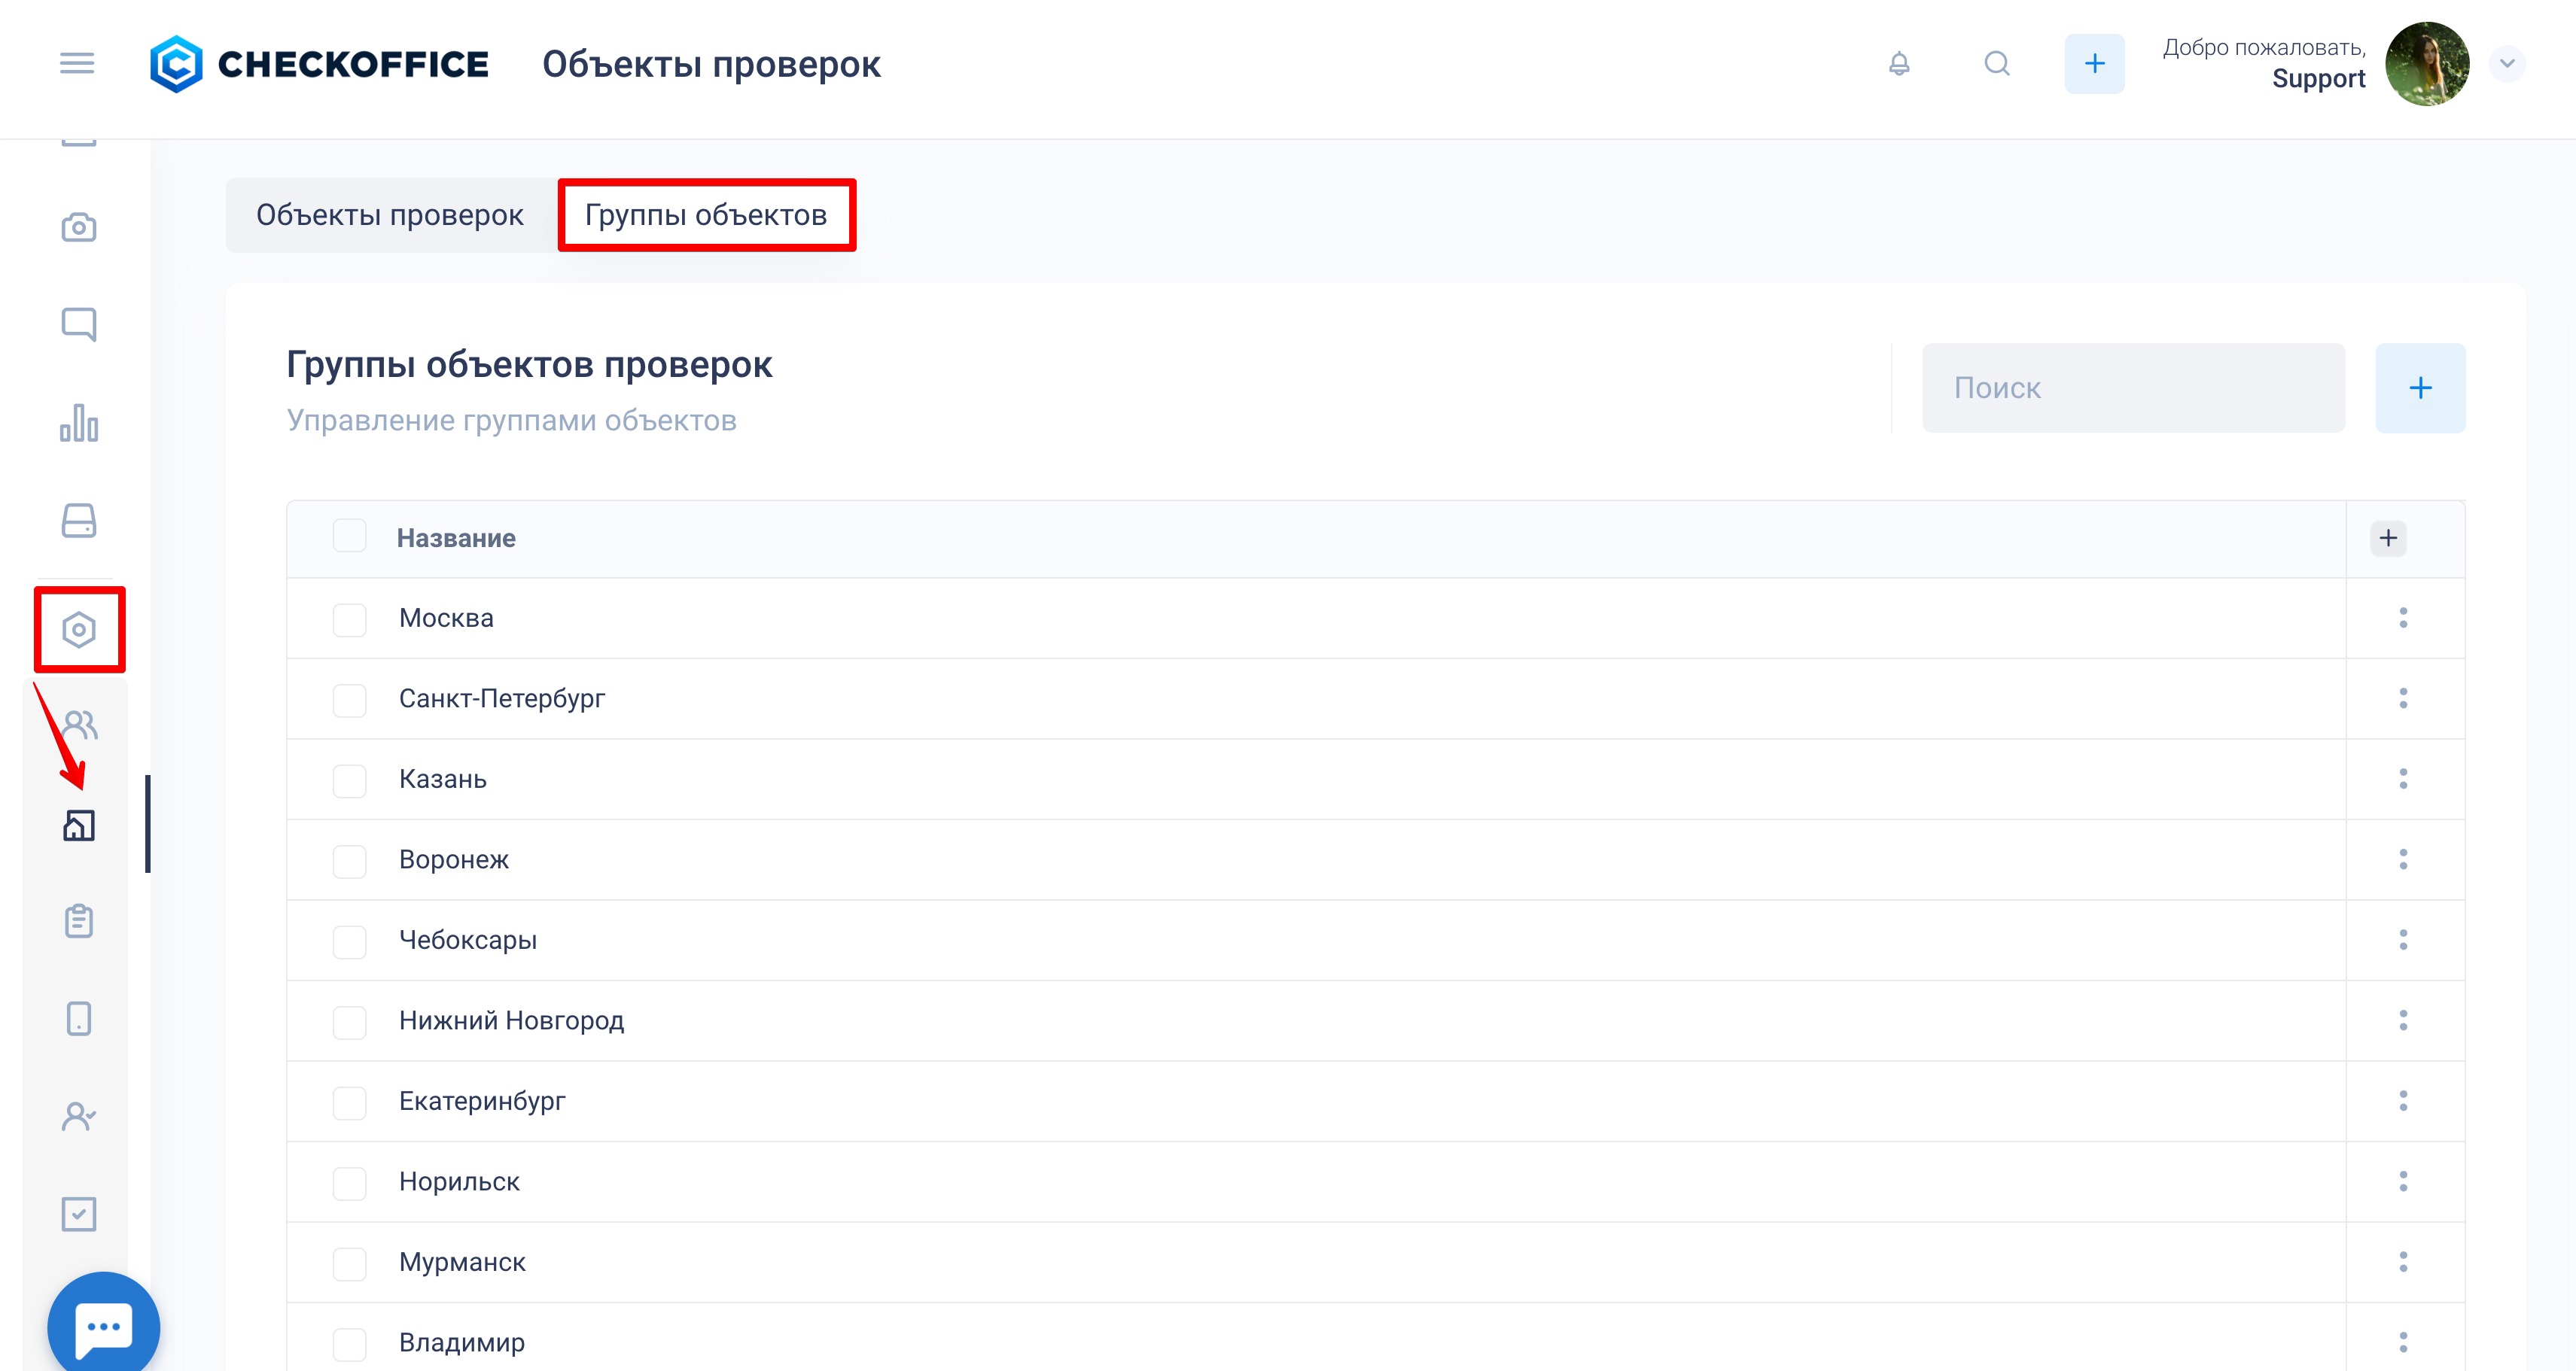This screenshot has width=2576, height=1371.
Task: Toggle the Казань row checkbox
Action: pyautogui.click(x=350, y=780)
